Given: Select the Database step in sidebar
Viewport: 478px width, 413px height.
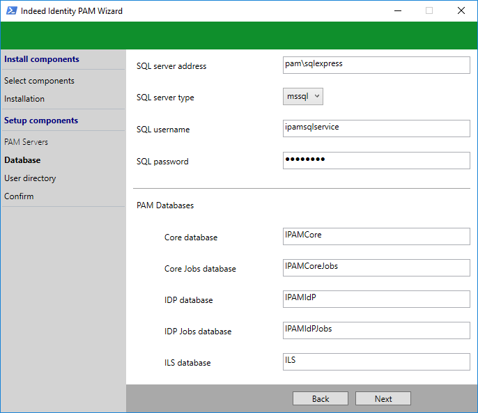Looking at the screenshot, I should point(22,160).
